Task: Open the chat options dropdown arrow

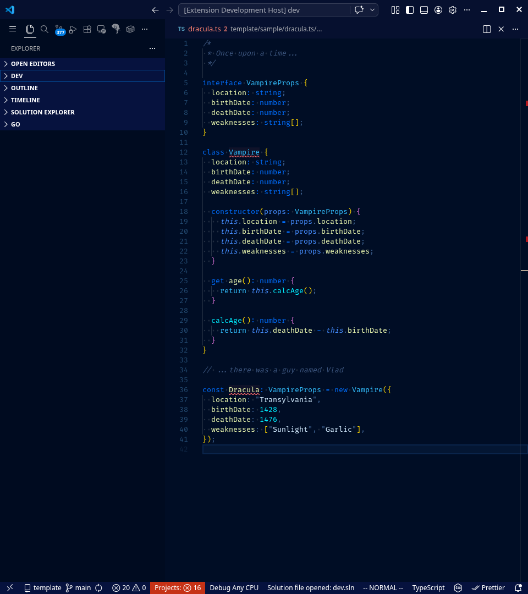Action: tap(372, 10)
